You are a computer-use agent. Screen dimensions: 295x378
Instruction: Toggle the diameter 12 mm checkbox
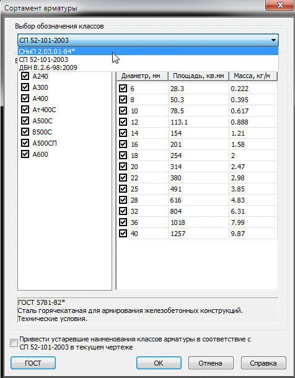click(123, 121)
